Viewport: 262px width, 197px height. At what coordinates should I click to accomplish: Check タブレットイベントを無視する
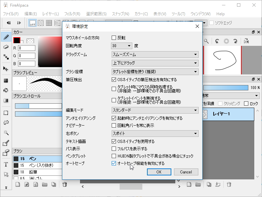[x=114, y=100]
